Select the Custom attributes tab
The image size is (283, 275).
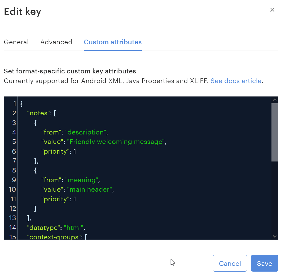[x=113, y=42]
